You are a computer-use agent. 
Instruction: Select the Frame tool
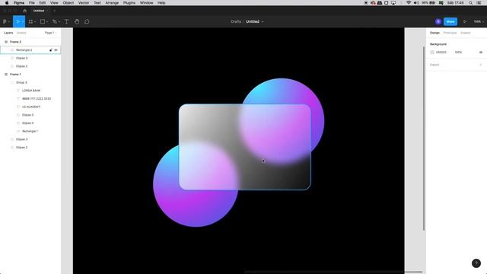pyautogui.click(x=30, y=22)
